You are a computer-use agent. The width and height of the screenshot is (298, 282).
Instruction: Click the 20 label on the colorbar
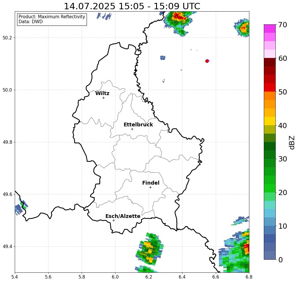click(x=282, y=193)
